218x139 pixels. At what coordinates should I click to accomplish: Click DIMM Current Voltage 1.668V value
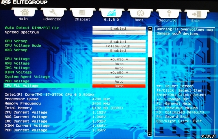99,126
